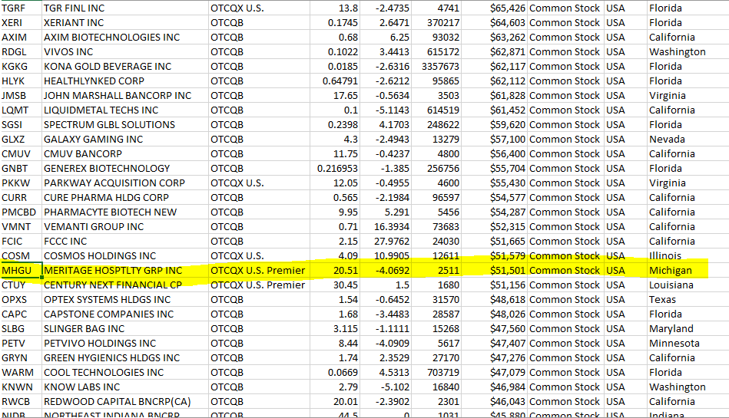Select USA cell in JMSB row
This screenshot has height=418, width=729.
[625, 96]
